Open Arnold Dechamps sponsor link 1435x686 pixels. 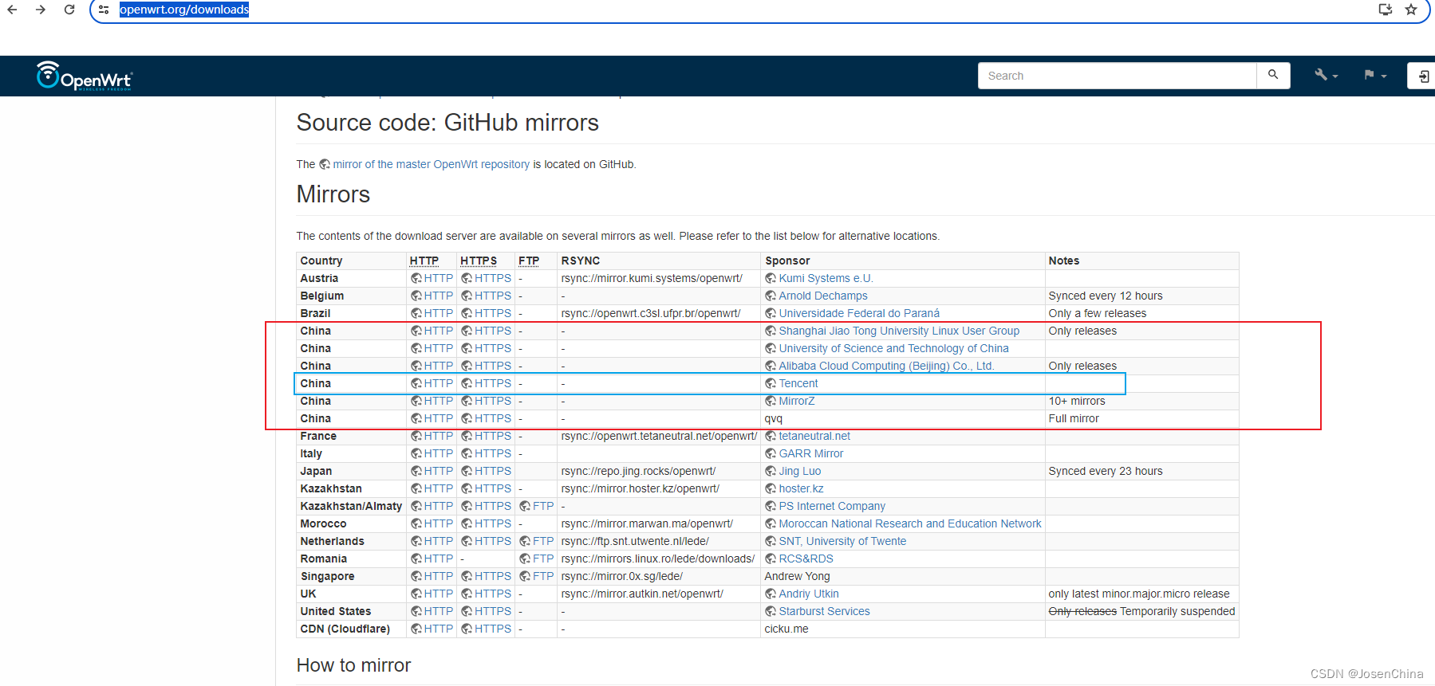822,296
